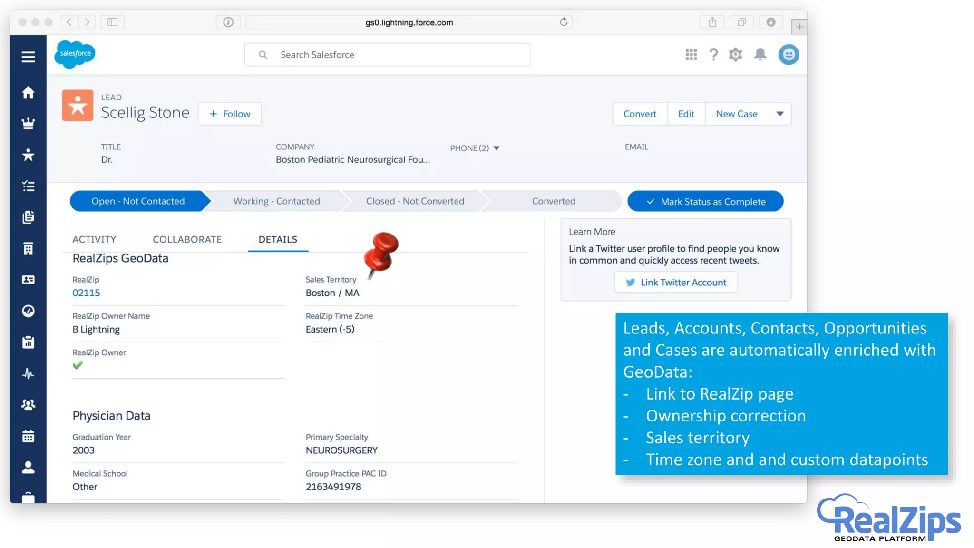Click the browser address bar
Image resolution: width=974 pixels, height=548 pixels.
pyautogui.click(x=409, y=22)
